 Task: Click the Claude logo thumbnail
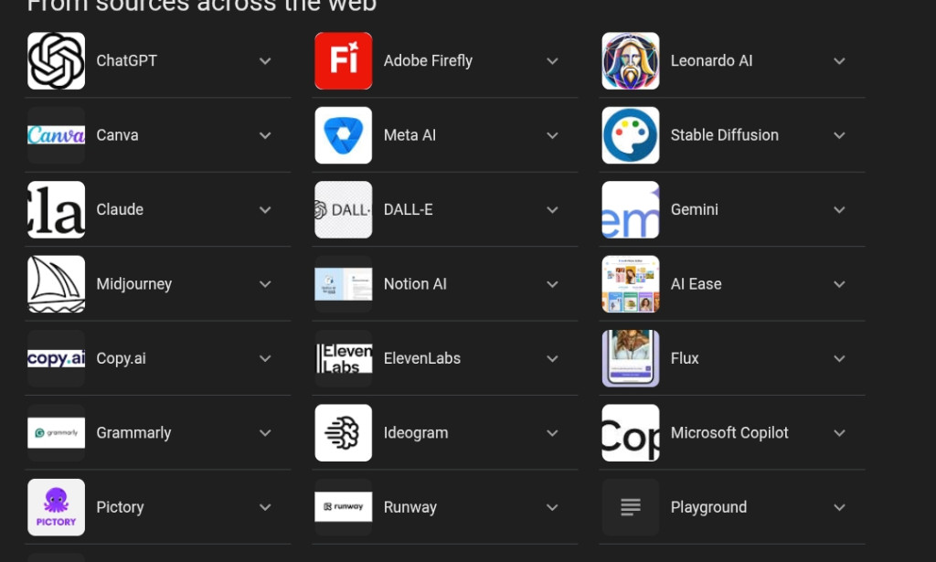tap(56, 210)
